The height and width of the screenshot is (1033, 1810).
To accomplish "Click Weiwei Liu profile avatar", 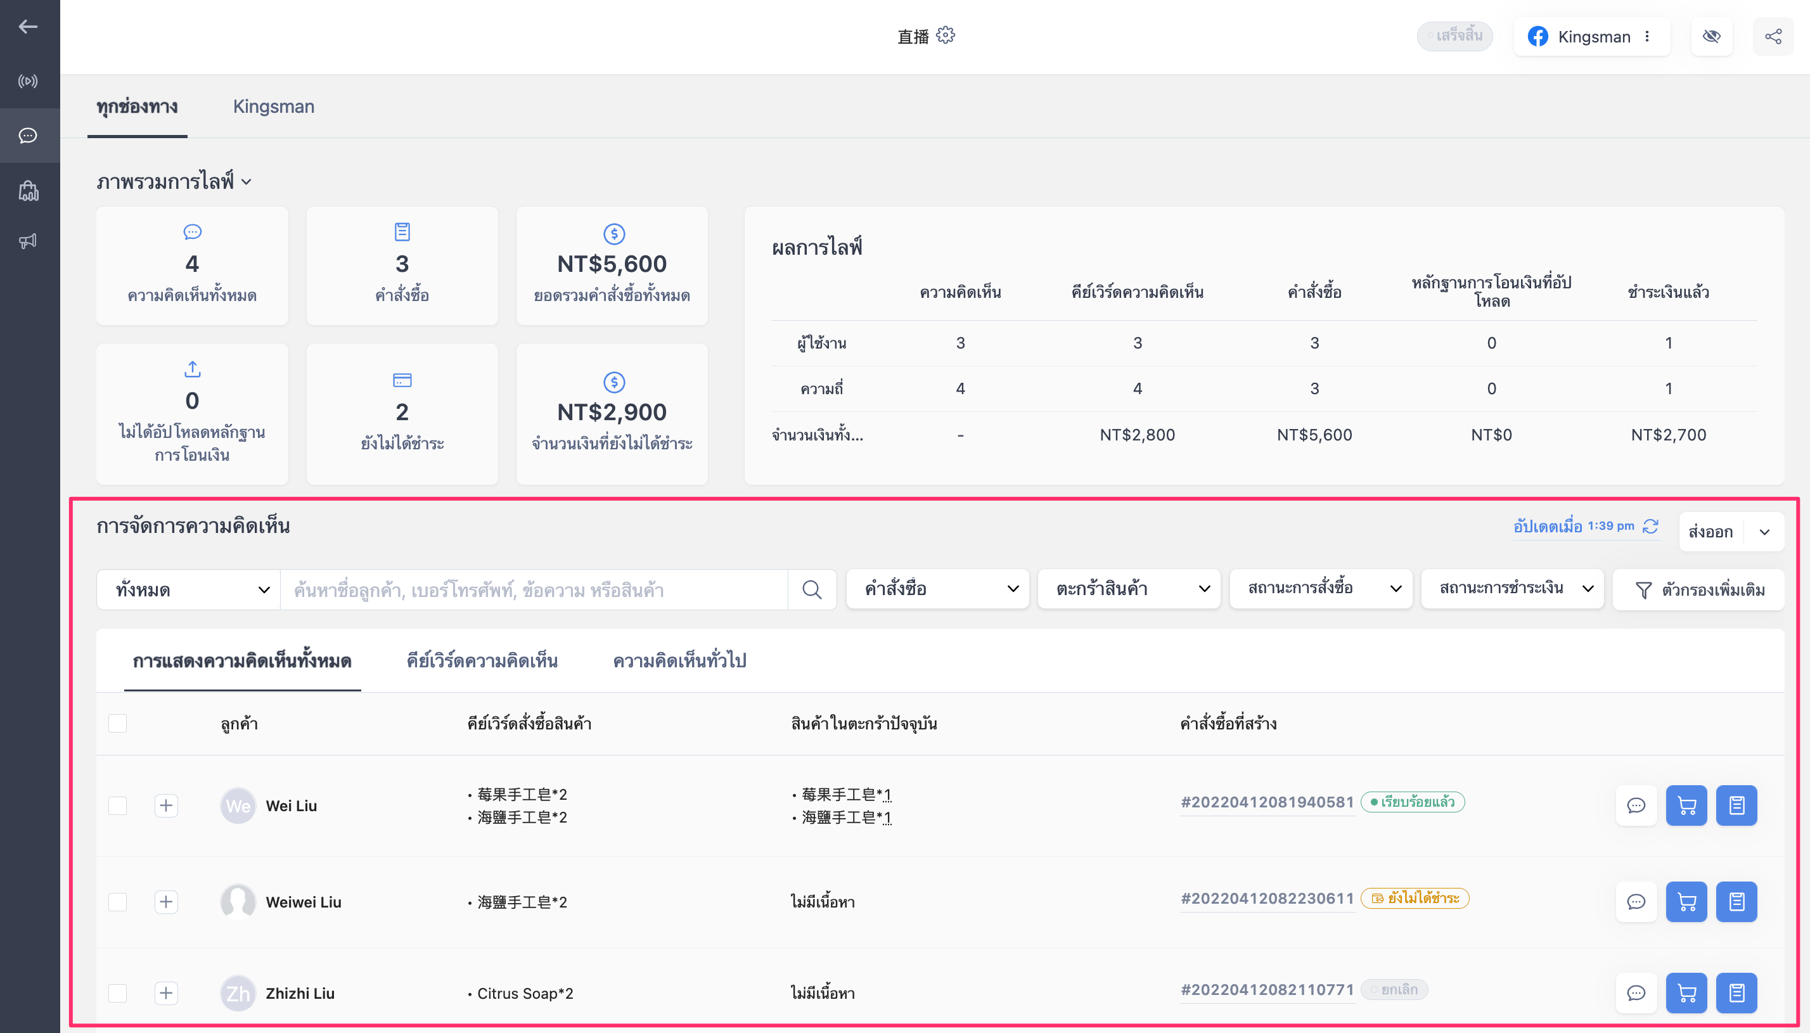I will pos(238,902).
